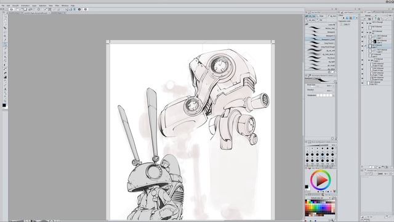
Task: Toggle visibility of the bottom-most layer
Action: [x=363, y=83]
